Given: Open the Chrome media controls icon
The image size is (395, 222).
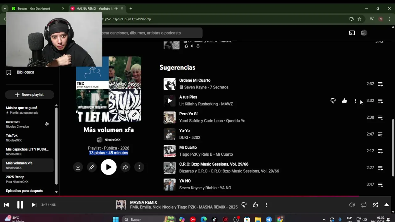Looking at the screenshot, I should (x=372, y=19).
